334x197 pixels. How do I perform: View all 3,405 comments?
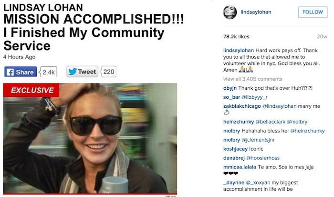(x=252, y=79)
